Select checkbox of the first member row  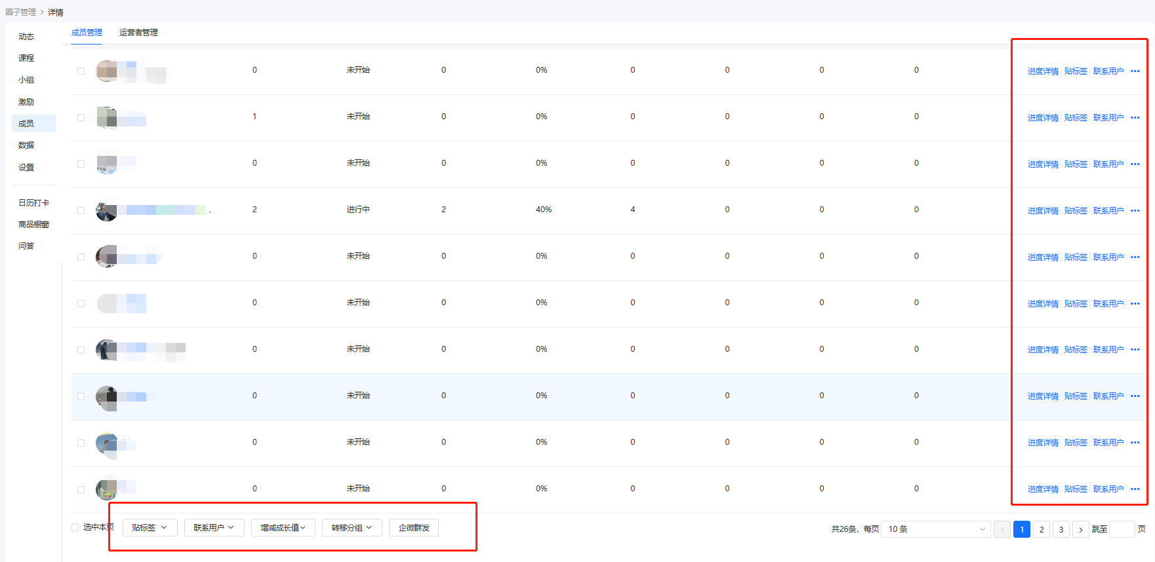(x=81, y=71)
